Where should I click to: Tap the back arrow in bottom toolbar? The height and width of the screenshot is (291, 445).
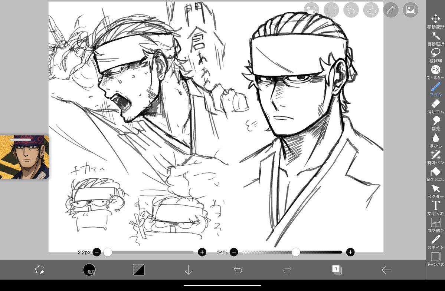pyautogui.click(x=386, y=270)
